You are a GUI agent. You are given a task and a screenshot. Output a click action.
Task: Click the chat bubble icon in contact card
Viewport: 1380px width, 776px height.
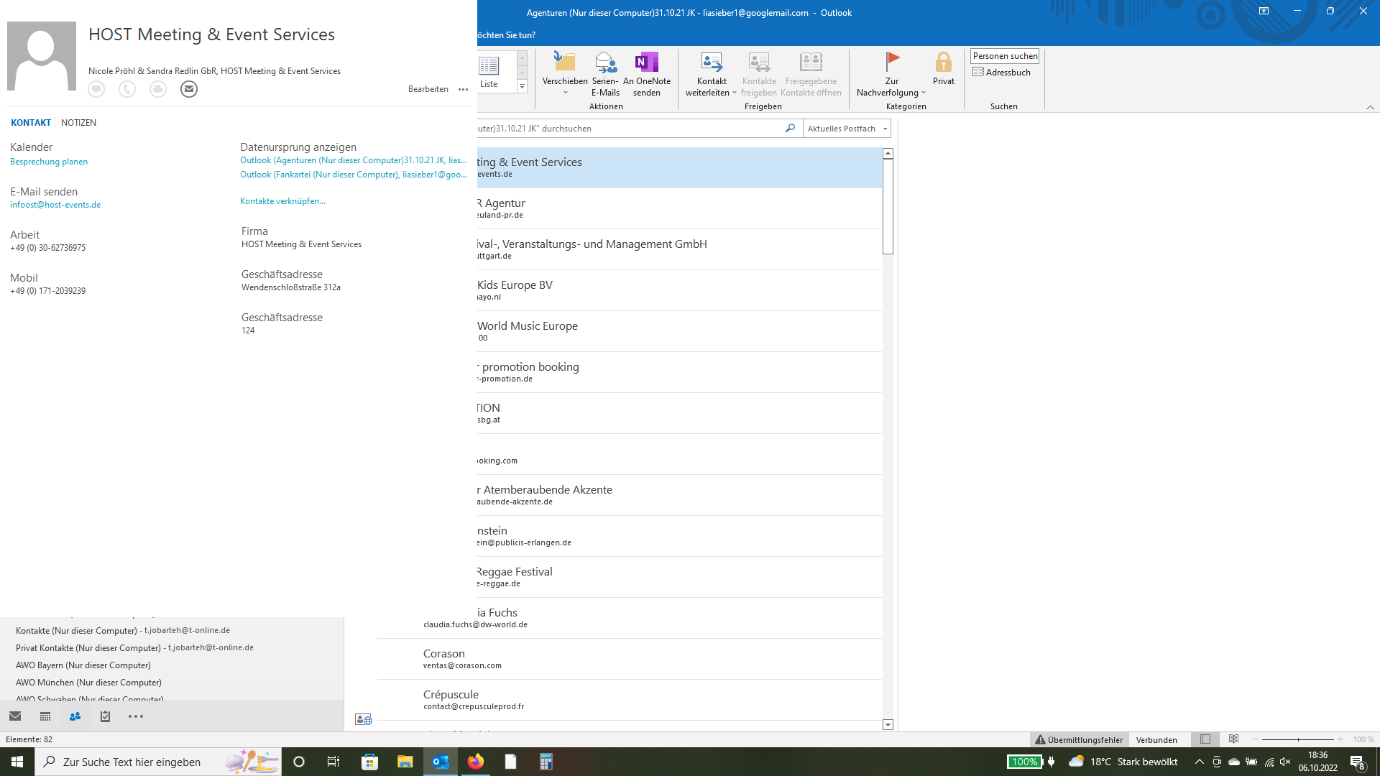point(96,89)
